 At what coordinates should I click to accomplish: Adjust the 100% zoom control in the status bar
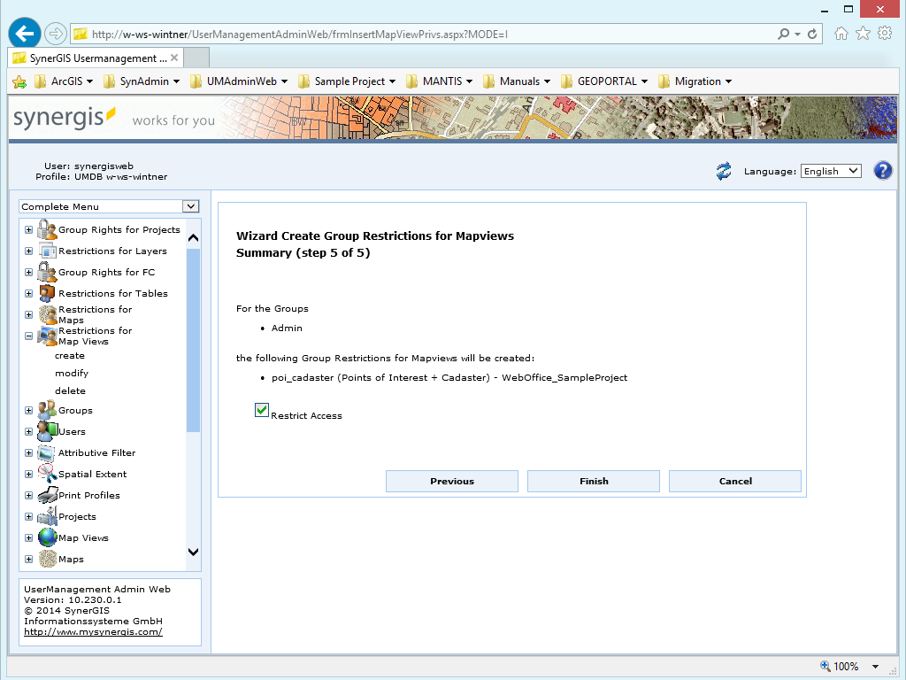point(848,665)
